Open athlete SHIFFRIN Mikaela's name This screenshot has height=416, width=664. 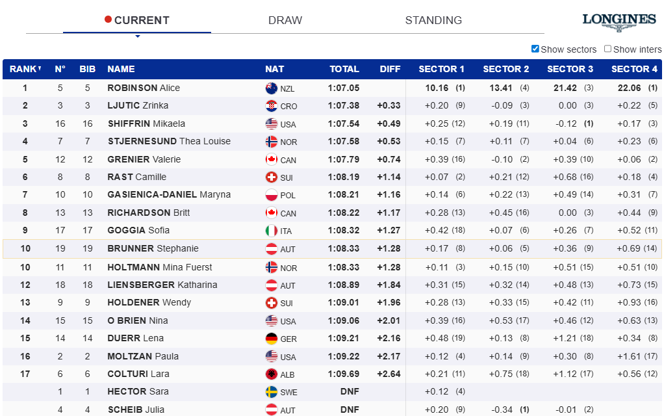(146, 123)
